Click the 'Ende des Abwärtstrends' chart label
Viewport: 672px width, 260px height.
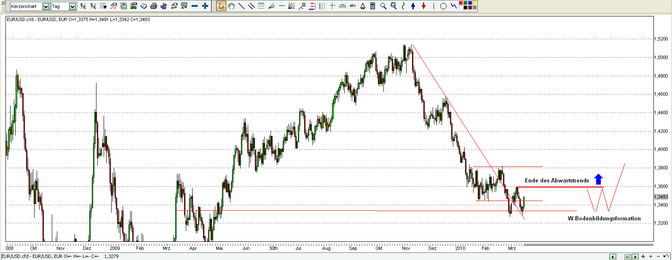[x=557, y=180]
